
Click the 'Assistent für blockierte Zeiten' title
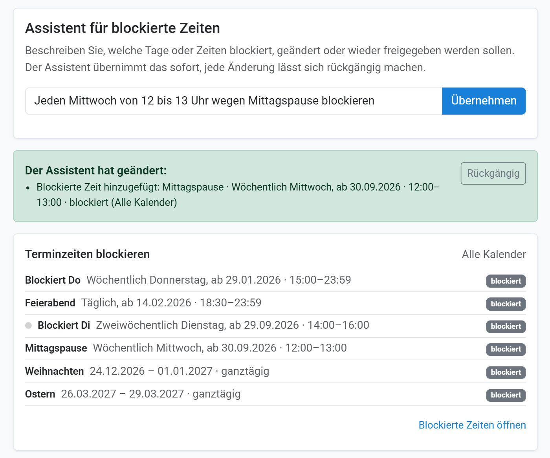click(123, 28)
